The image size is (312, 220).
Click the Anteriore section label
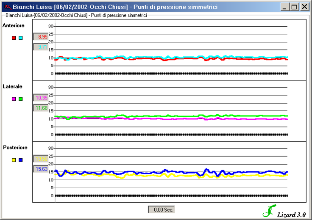13,26
